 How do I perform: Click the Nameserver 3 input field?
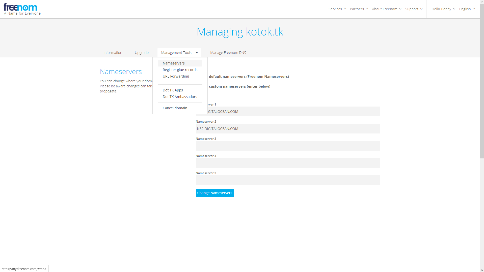pyautogui.click(x=288, y=146)
